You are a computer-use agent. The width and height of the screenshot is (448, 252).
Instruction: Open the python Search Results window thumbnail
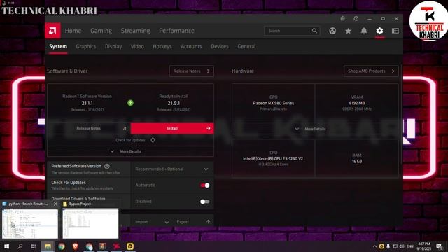[x=30, y=223]
